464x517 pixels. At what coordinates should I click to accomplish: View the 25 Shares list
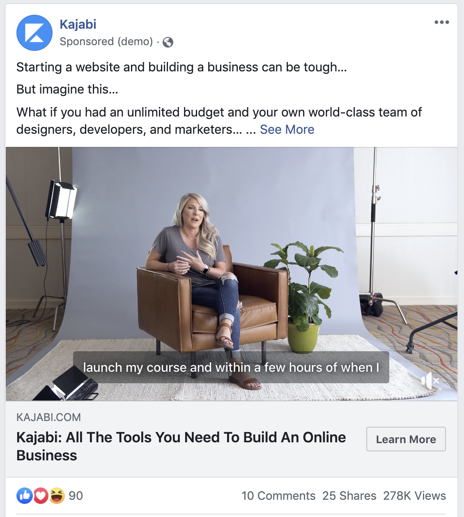click(x=349, y=496)
